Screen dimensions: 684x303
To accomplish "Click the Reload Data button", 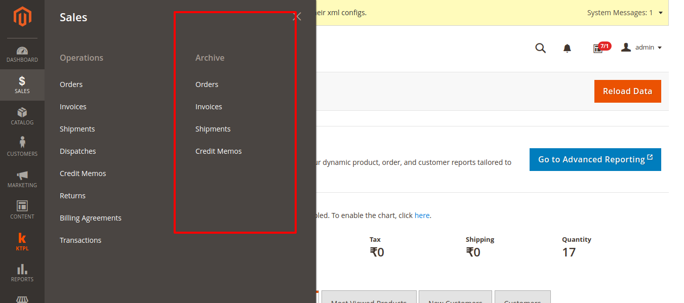I will tap(627, 91).
